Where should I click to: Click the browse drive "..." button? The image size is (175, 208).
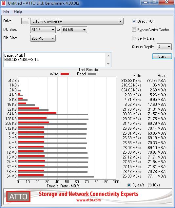tap(25, 21)
